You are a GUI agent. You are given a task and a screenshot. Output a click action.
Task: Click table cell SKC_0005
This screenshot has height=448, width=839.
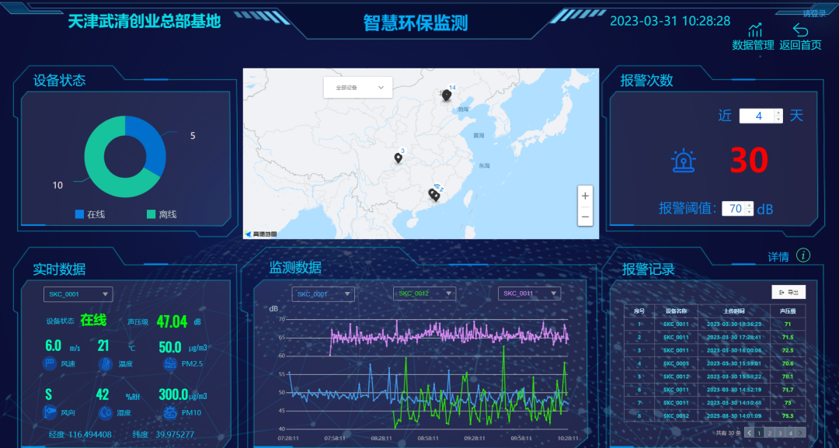pos(677,363)
